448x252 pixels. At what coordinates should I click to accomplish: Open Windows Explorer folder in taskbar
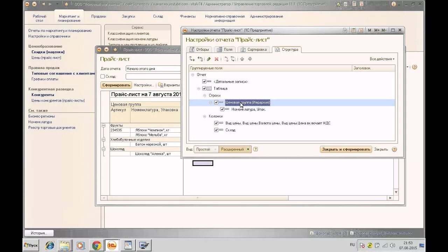[x=65, y=245]
